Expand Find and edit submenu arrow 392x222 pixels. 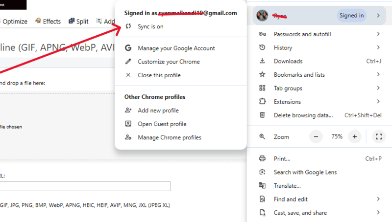coord(378,199)
